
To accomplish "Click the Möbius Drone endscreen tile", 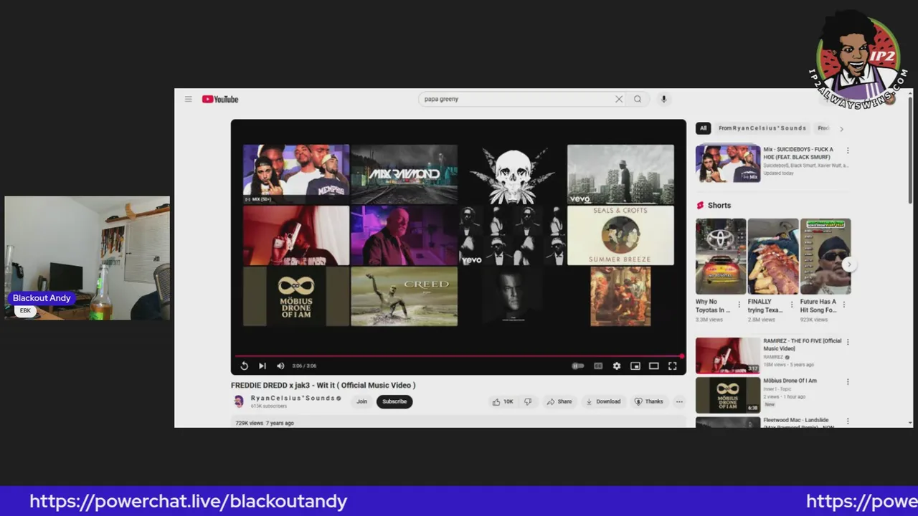I will [x=296, y=297].
